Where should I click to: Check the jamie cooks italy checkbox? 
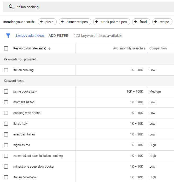tap(6, 92)
